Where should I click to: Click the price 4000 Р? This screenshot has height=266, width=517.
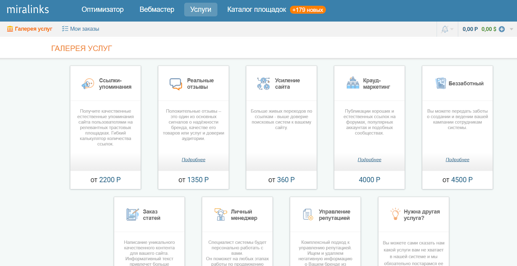(x=369, y=180)
